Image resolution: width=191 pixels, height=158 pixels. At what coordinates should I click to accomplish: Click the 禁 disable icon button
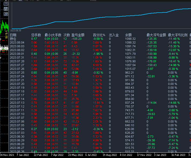point(6,9)
